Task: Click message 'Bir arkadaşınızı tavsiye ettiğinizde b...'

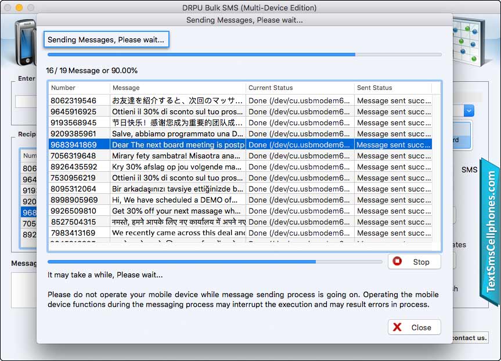Action: point(178,189)
